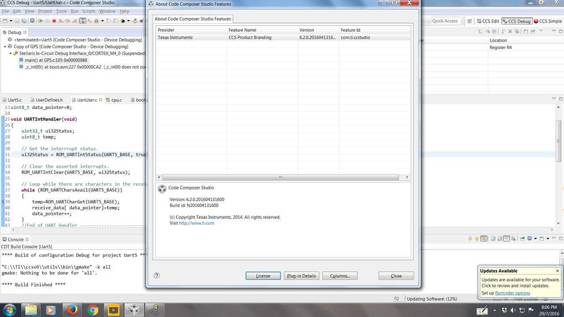Click the Plug-in Details button
The width and height of the screenshot is (564, 317).
tap(301, 276)
